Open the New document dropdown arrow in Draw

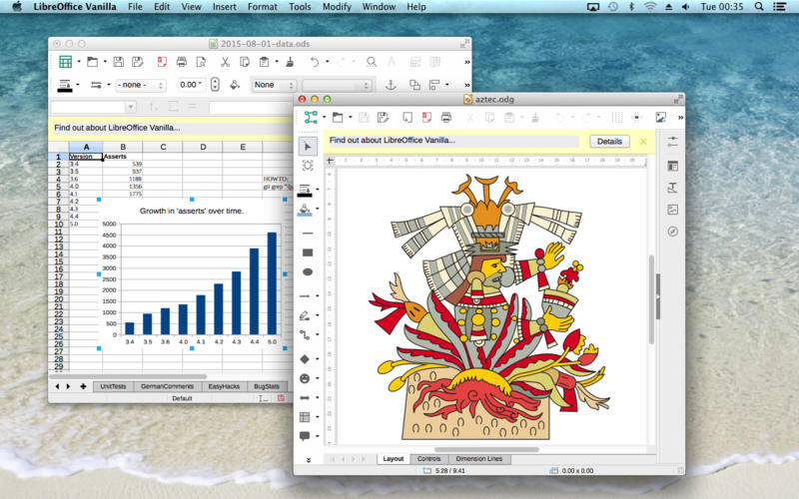point(324,118)
